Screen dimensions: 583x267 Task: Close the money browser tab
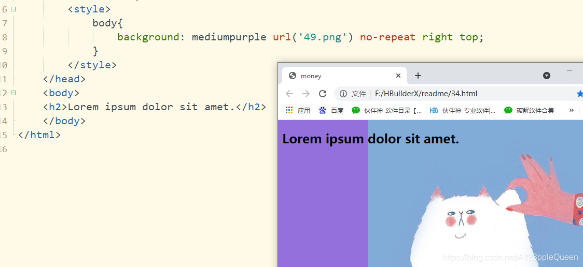click(x=398, y=76)
